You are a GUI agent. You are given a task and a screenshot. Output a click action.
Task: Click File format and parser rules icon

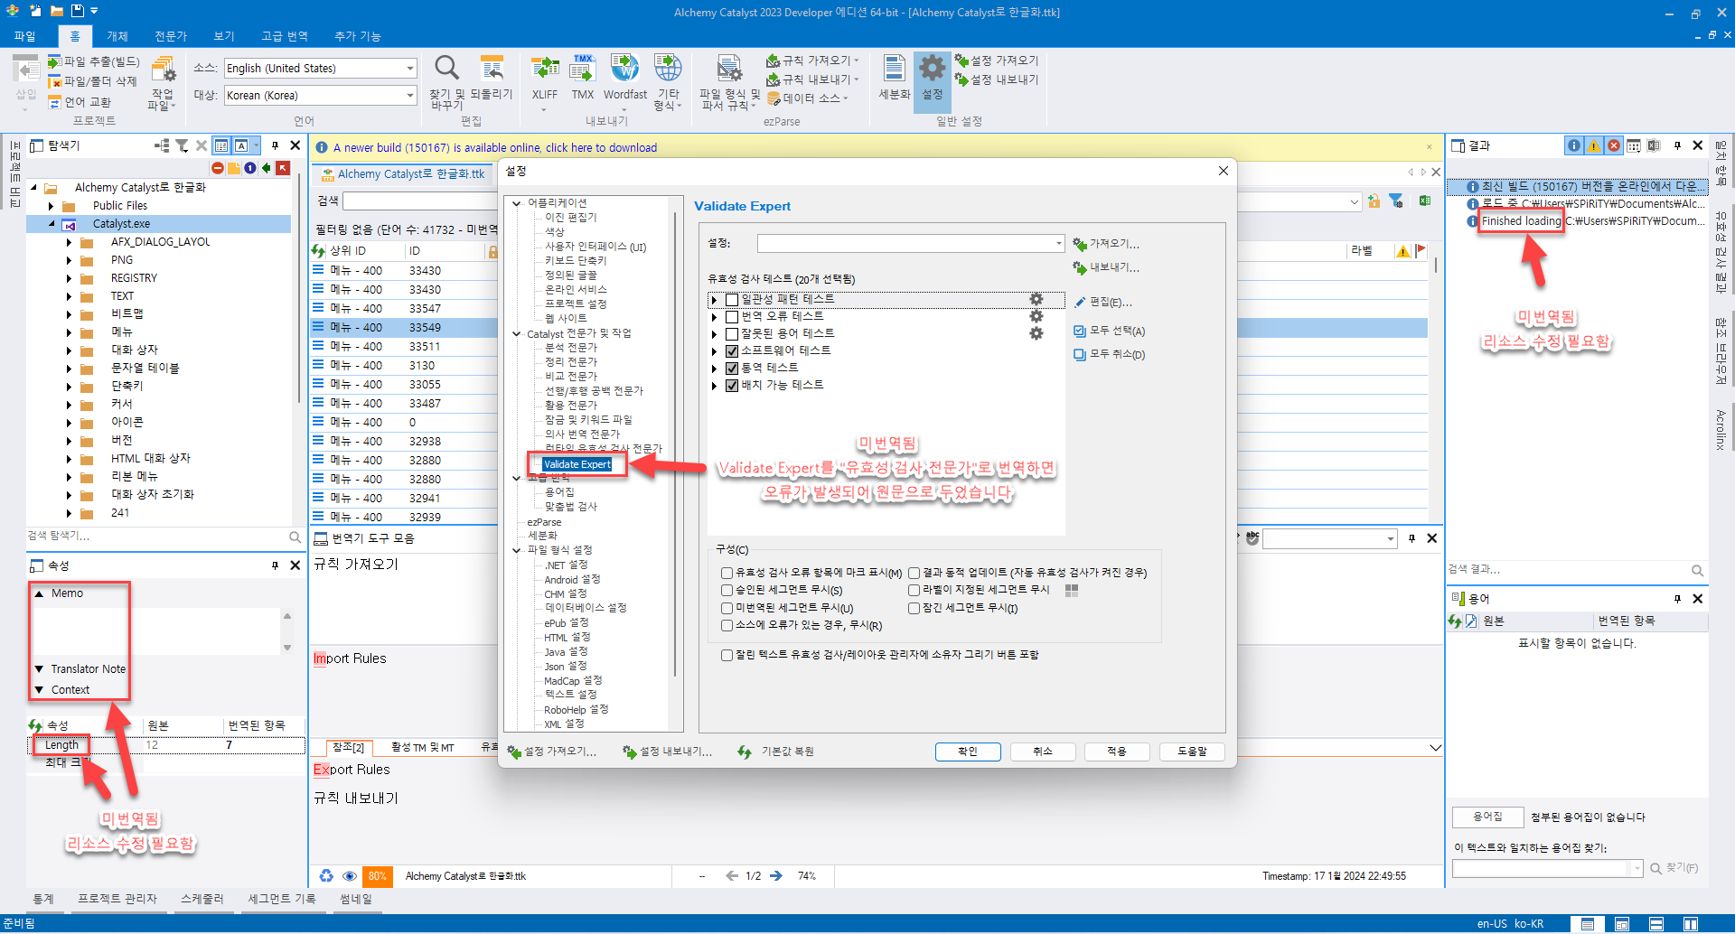pos(730,81)
